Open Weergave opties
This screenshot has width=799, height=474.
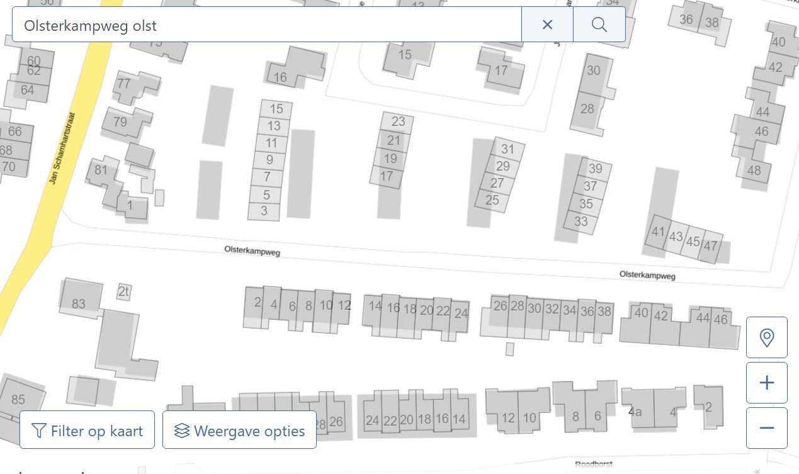[239, 431]
